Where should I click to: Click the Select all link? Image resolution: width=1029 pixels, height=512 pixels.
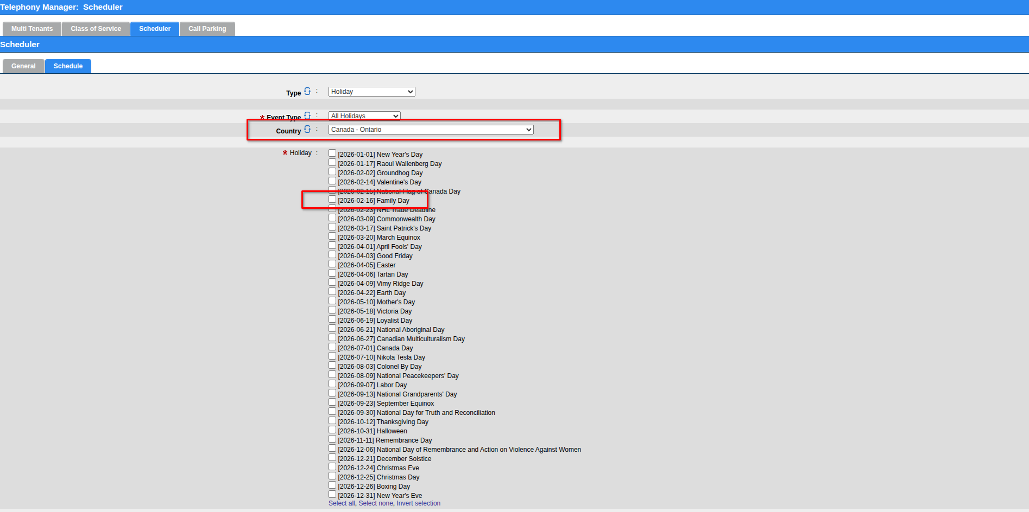[342, 503]
